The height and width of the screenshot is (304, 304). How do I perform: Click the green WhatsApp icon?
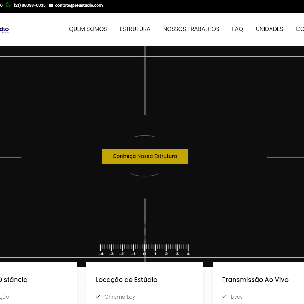tap(9, 5)
